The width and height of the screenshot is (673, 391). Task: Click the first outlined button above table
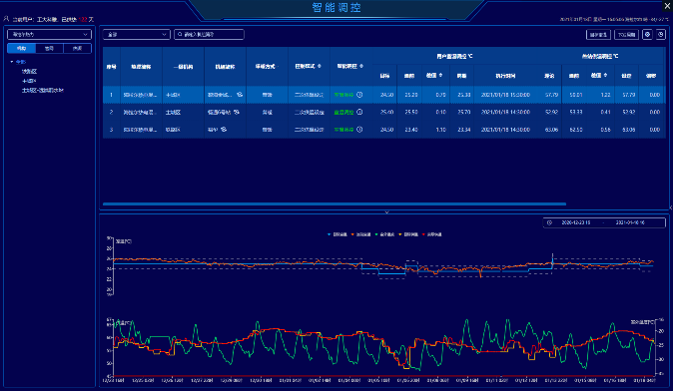(598, 35)
